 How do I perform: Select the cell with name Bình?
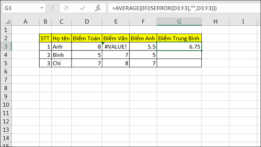(61, 55)
